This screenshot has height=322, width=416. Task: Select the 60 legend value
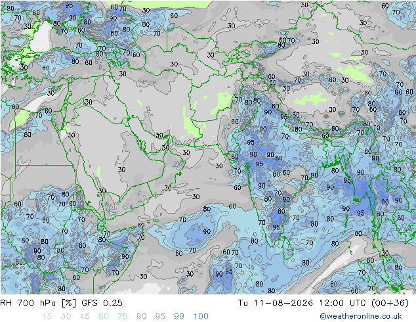(104, 317)
